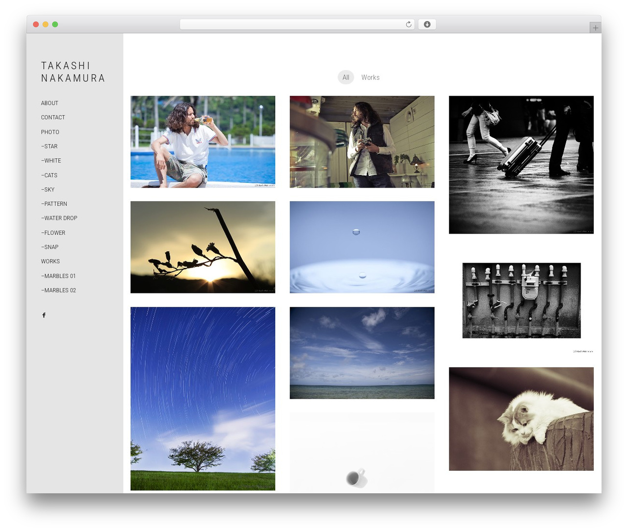The height and width of the screenshot is (531, 628).
Task: Open the white cat photo
Action: pos(521,419)
